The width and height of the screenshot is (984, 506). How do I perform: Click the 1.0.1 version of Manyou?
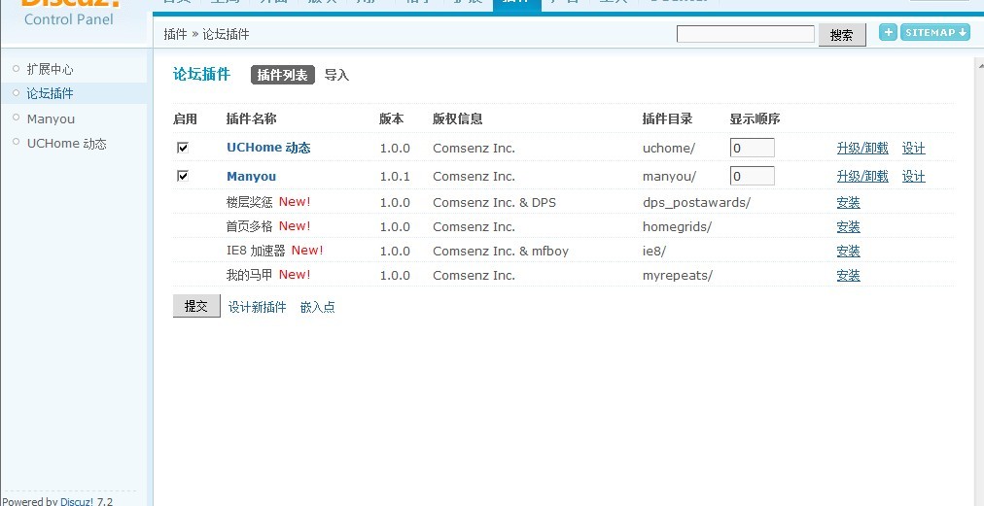(395, 177)
